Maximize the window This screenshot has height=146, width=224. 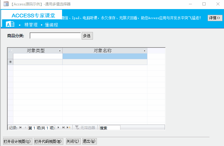coord(204,4)
